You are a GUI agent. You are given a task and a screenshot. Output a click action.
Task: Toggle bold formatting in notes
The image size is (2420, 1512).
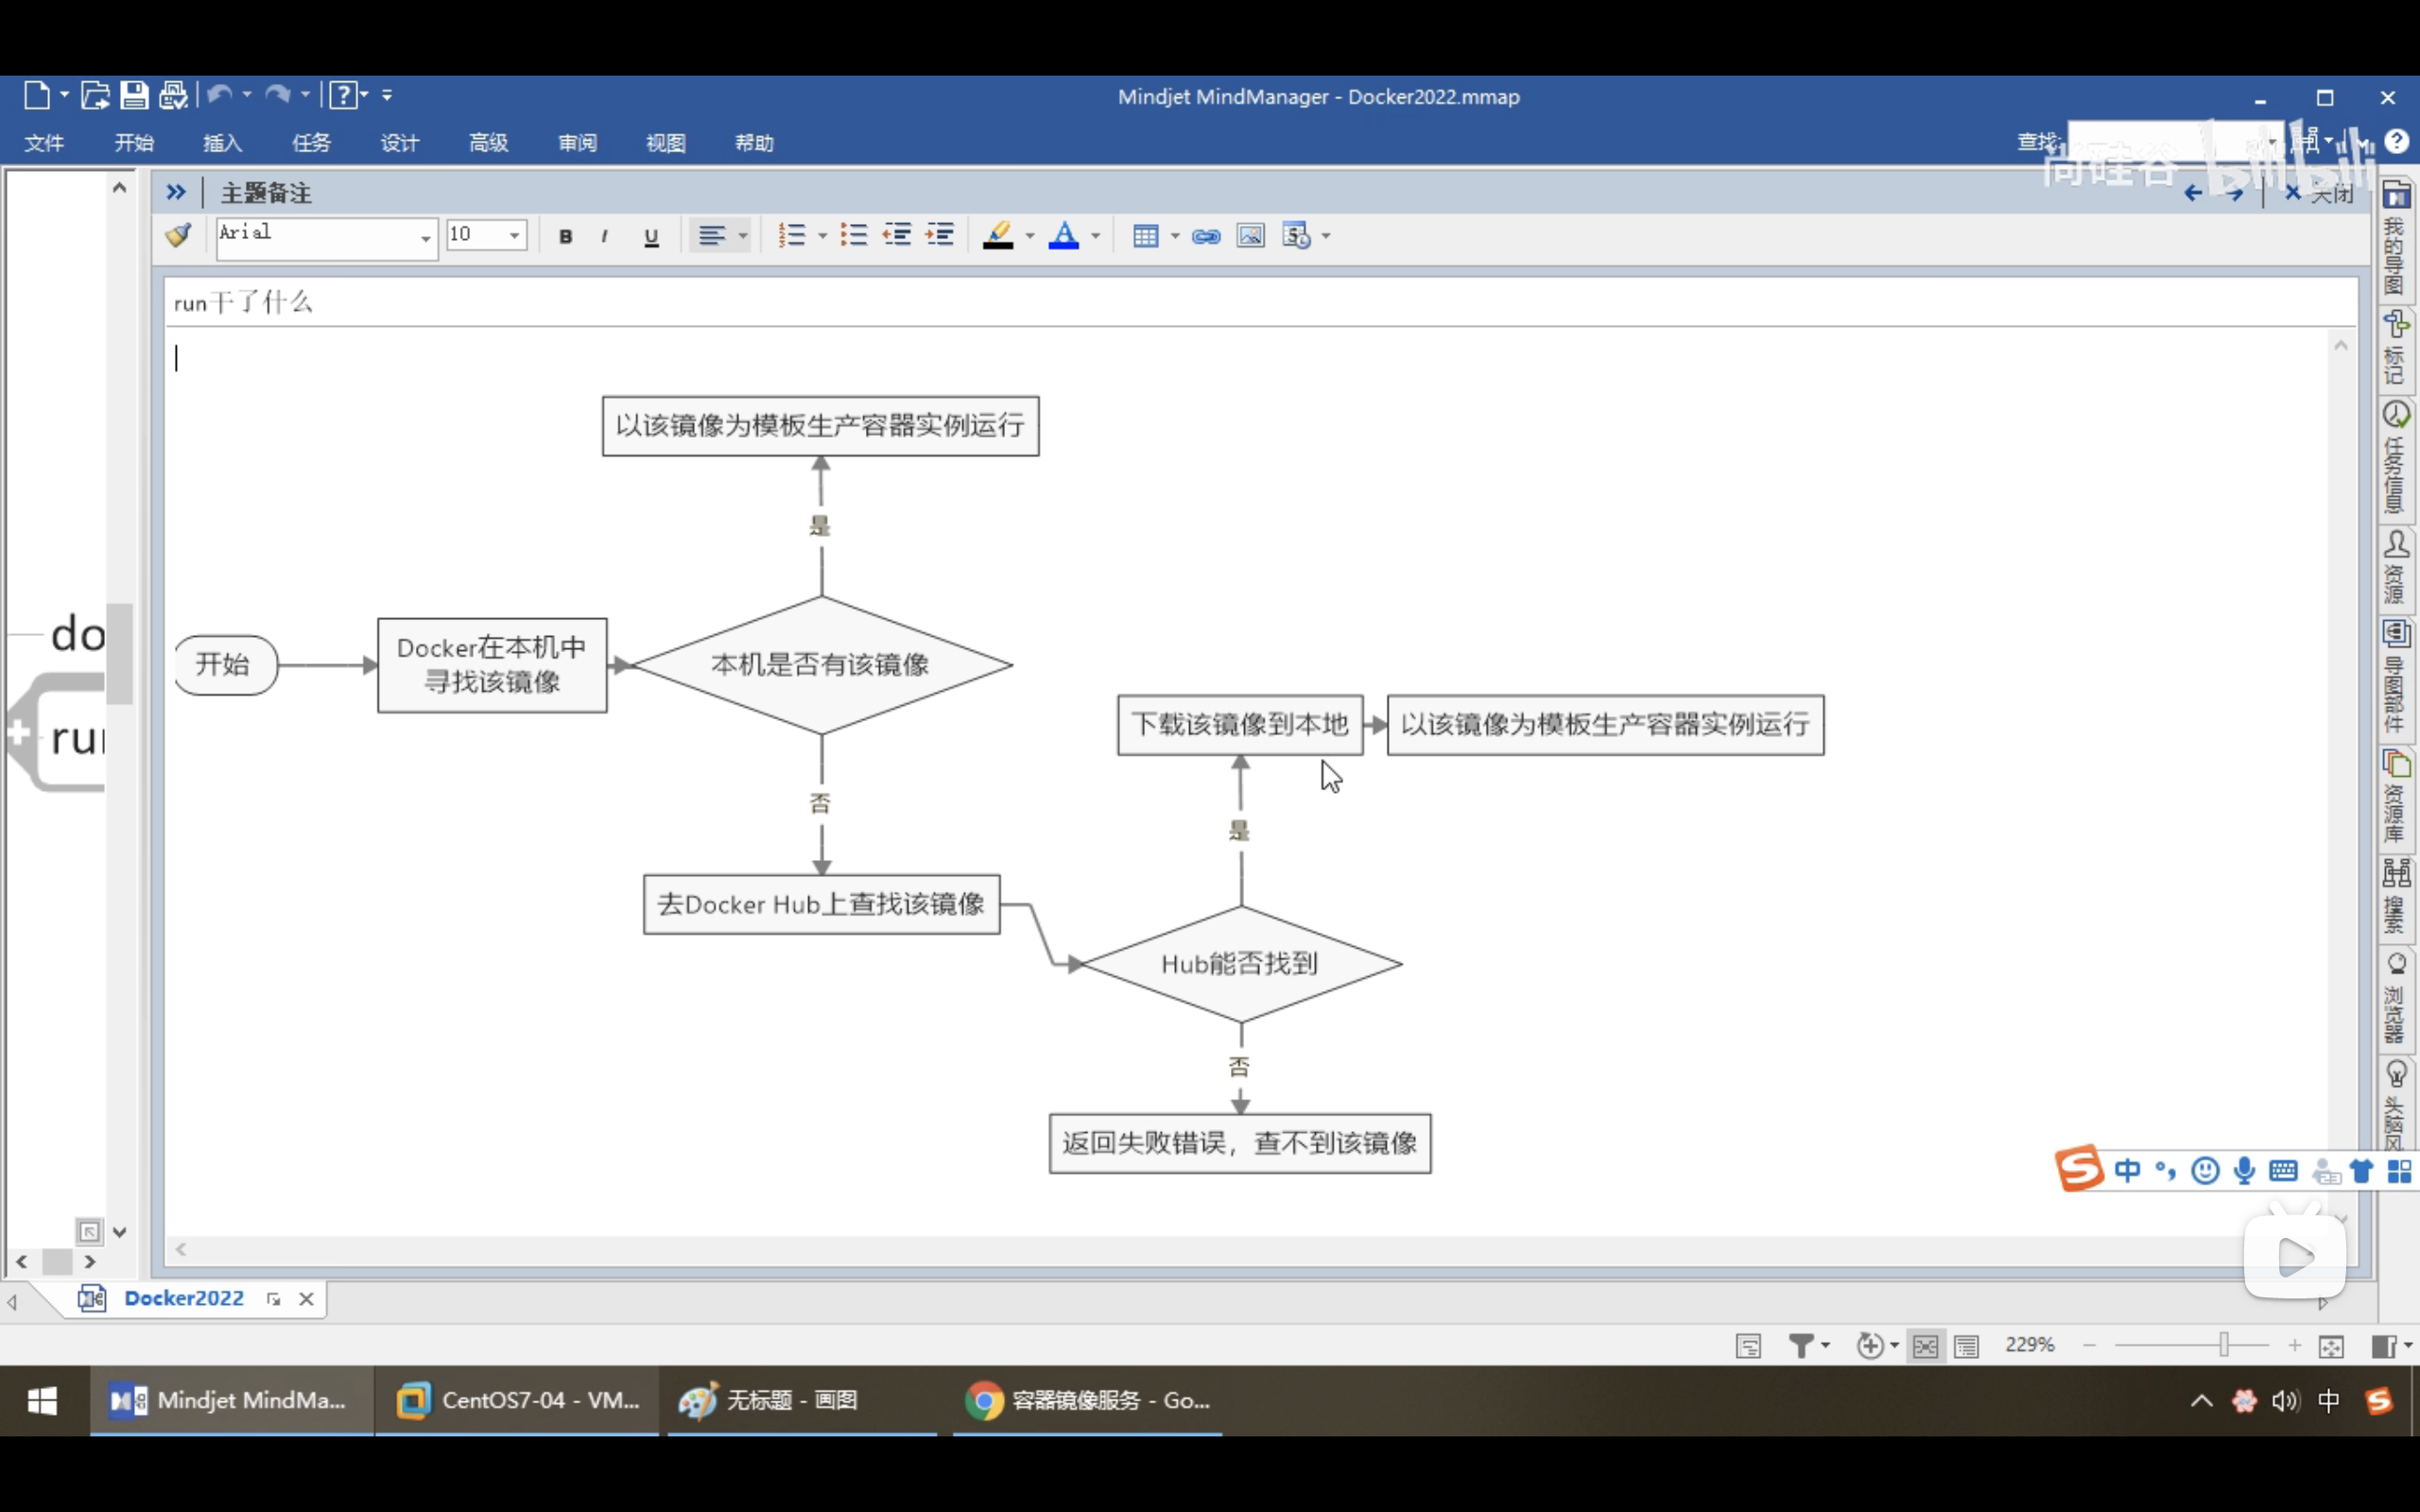pos(566,237)
